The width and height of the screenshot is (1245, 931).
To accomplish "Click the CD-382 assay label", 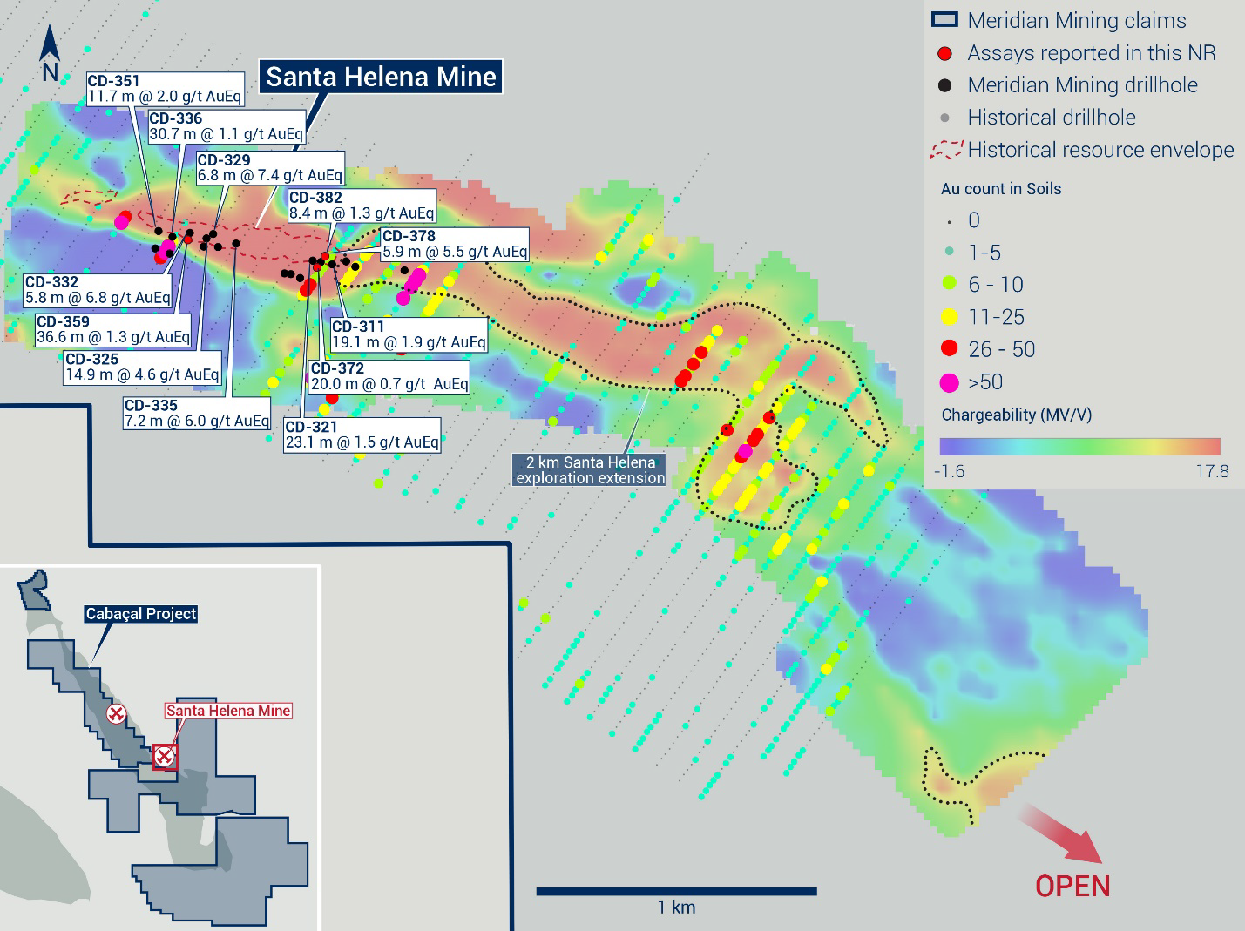I will [x=362, y=206].
